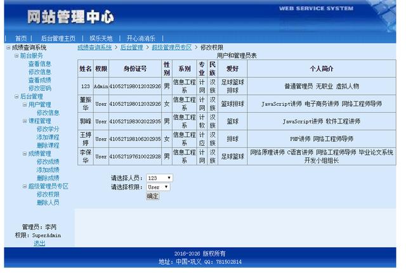
Task: Open 添加课程 under 课程管理
Action: [x=48, y=137]
